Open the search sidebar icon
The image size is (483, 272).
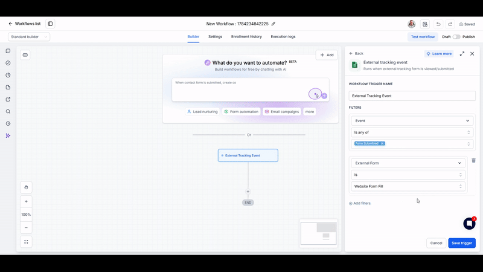[8, 111]
